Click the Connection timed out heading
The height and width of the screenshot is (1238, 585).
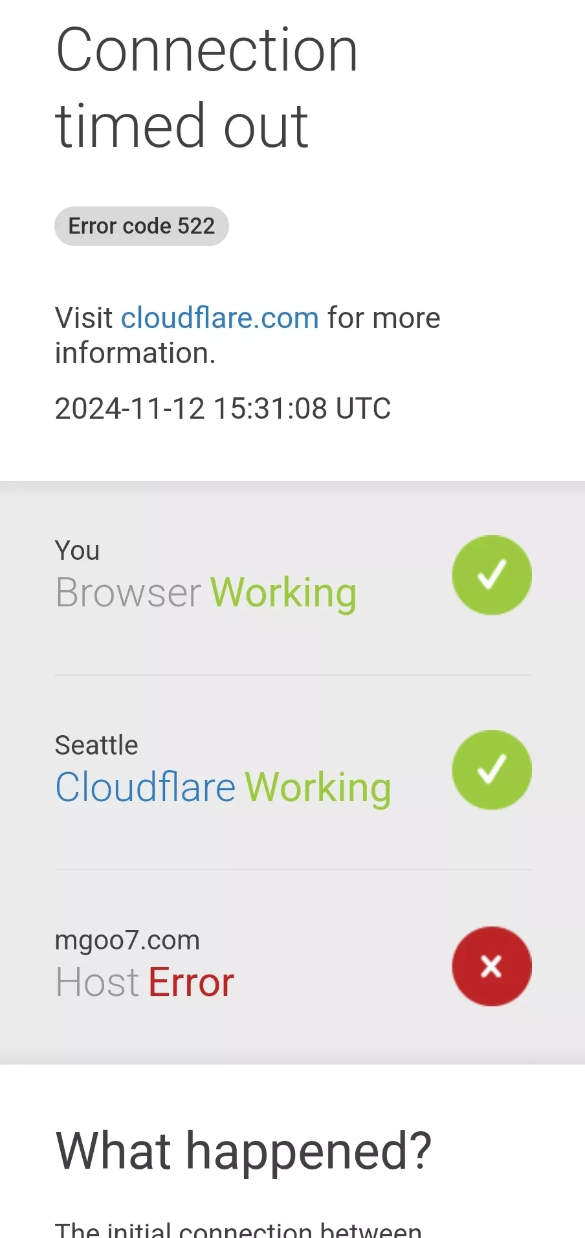(x=207, y=87)
